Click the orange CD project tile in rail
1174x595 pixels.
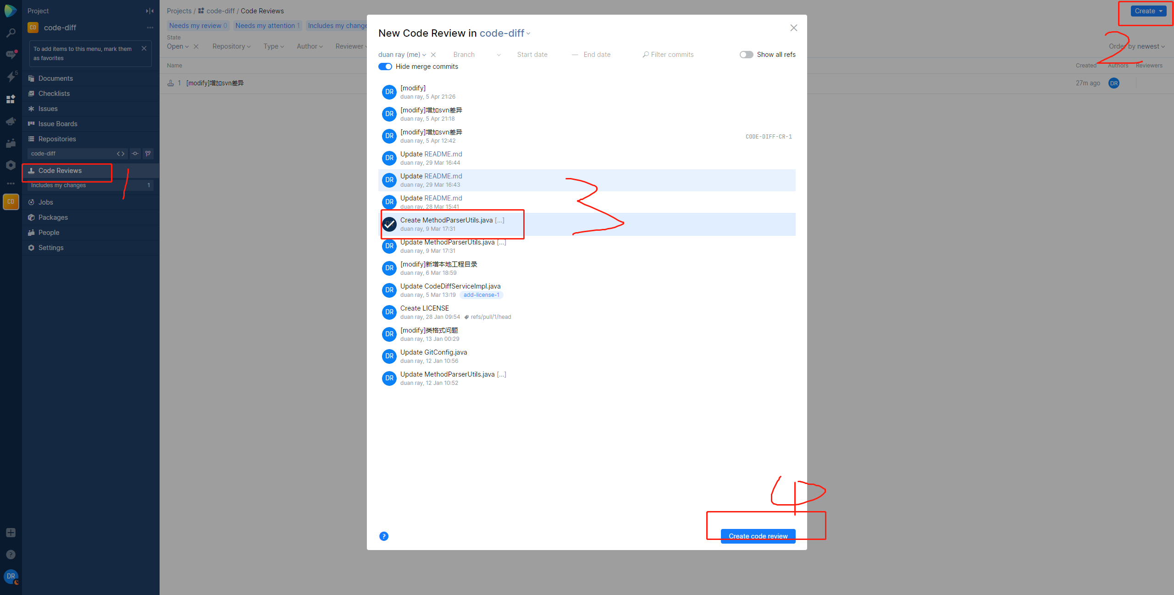11,202
